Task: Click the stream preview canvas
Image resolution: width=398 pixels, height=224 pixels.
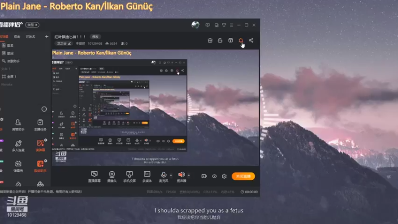Action: 155,108
